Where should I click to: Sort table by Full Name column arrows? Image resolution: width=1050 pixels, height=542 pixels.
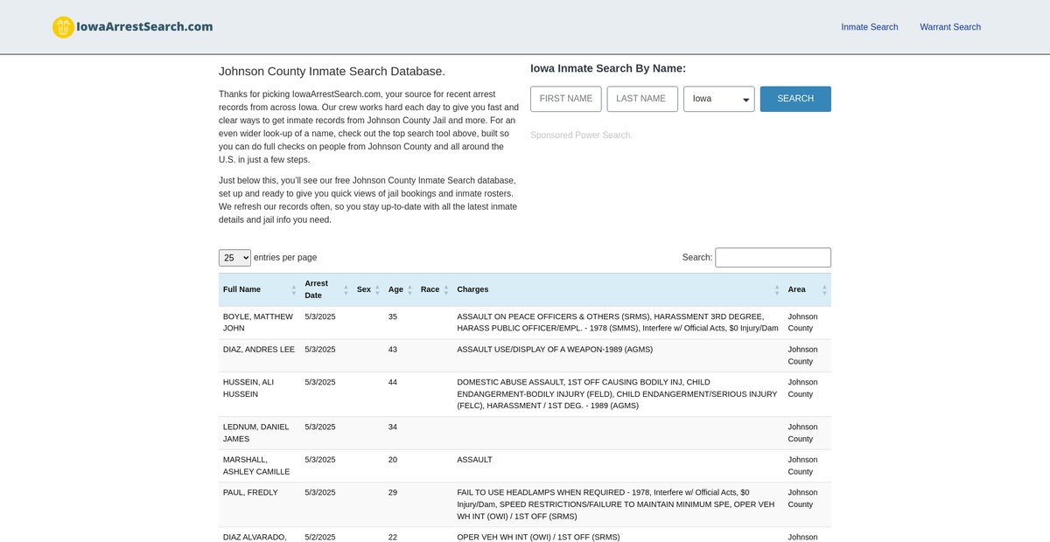coord(293,289)
